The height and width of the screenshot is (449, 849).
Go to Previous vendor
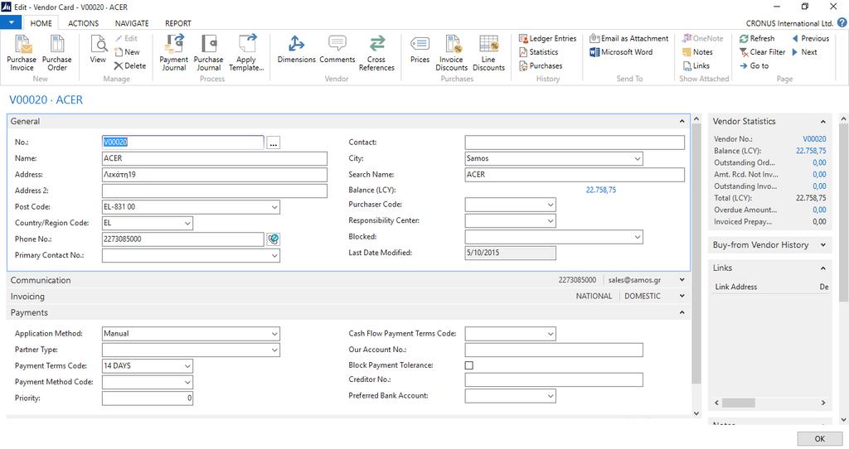coord(811,38)
